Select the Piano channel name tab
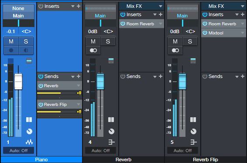 [x=41, y=160]
